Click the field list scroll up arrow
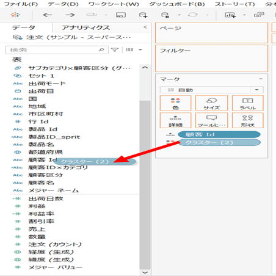 [145, 68]
